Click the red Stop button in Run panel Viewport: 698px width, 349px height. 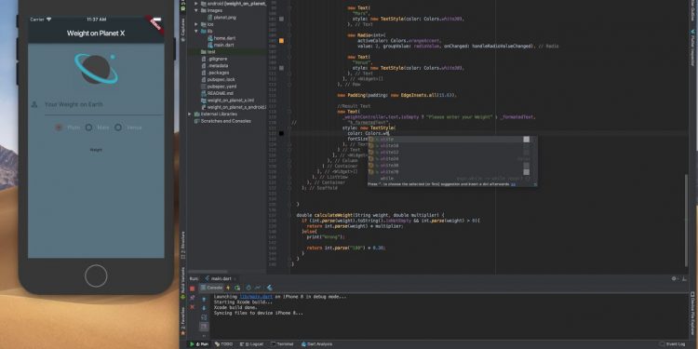pos(193,289)
